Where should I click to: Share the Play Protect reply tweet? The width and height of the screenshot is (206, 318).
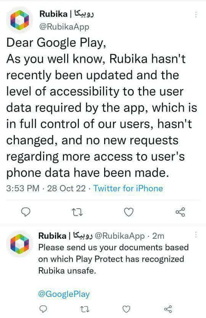point(168,309)
